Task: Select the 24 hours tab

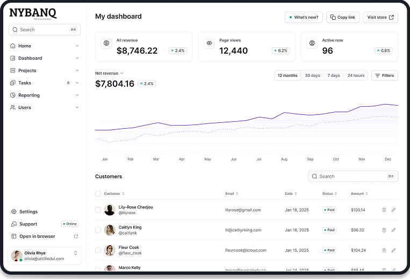Action: [x=356, y=76]
